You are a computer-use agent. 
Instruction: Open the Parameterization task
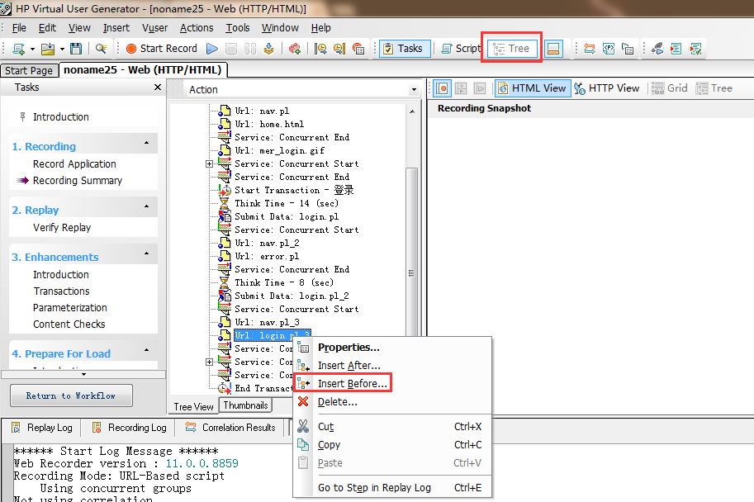[69, 308]
